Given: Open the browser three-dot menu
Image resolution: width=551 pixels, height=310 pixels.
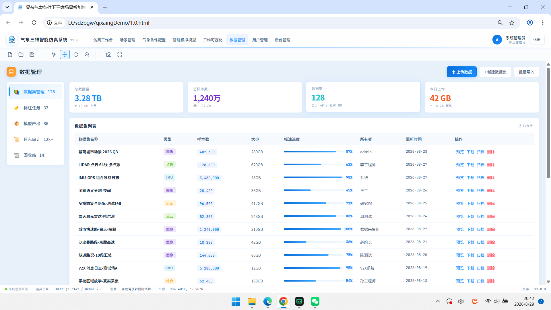Looking at the screenshot, I should (543, 23).
